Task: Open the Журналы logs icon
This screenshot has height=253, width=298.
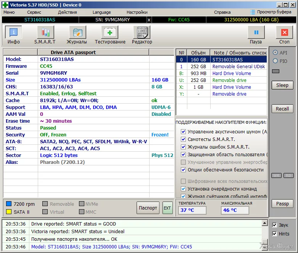Action: coord(77,32)
